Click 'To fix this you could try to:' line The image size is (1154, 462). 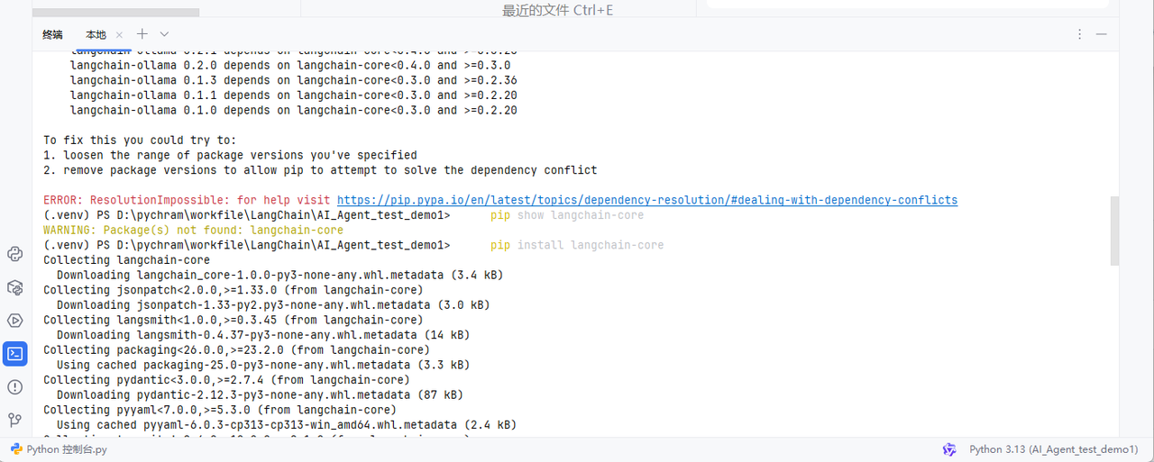point(140,140)
